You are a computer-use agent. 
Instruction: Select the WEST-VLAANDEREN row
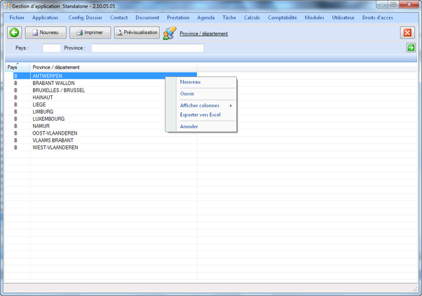pyautogui.click(x=55, y=148)
